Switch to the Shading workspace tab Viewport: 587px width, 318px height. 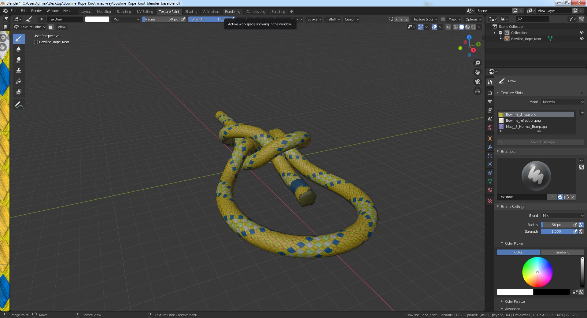[191, 12]
